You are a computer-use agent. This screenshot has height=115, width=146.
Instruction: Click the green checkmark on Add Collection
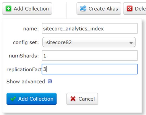tap(13, 99)
